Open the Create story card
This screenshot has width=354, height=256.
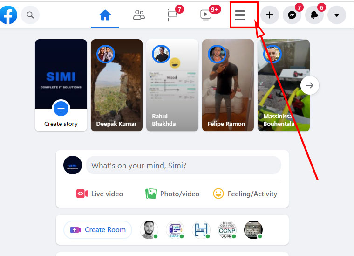[61, 85]
